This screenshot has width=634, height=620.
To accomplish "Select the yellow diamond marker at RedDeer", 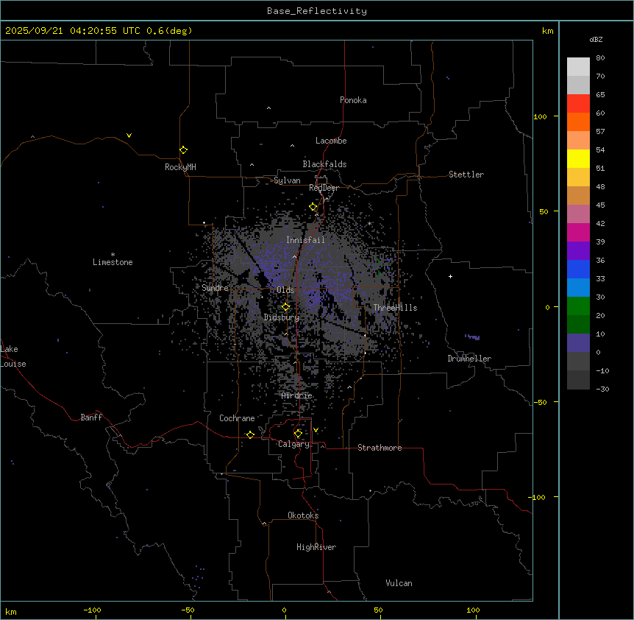I will coord(313,207).
